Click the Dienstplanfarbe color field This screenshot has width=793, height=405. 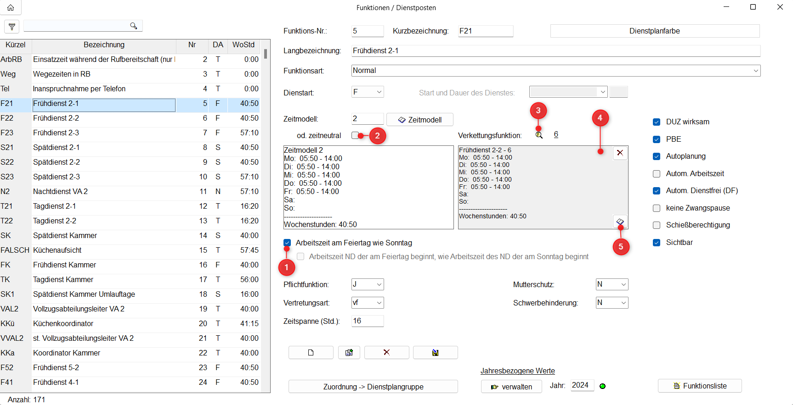[x=654, y=31]
